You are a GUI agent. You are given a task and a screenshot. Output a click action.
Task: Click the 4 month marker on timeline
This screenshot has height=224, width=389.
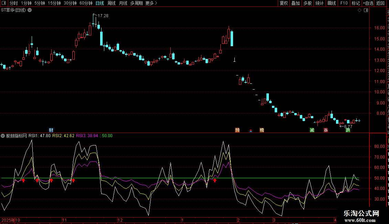coord(335,220)
